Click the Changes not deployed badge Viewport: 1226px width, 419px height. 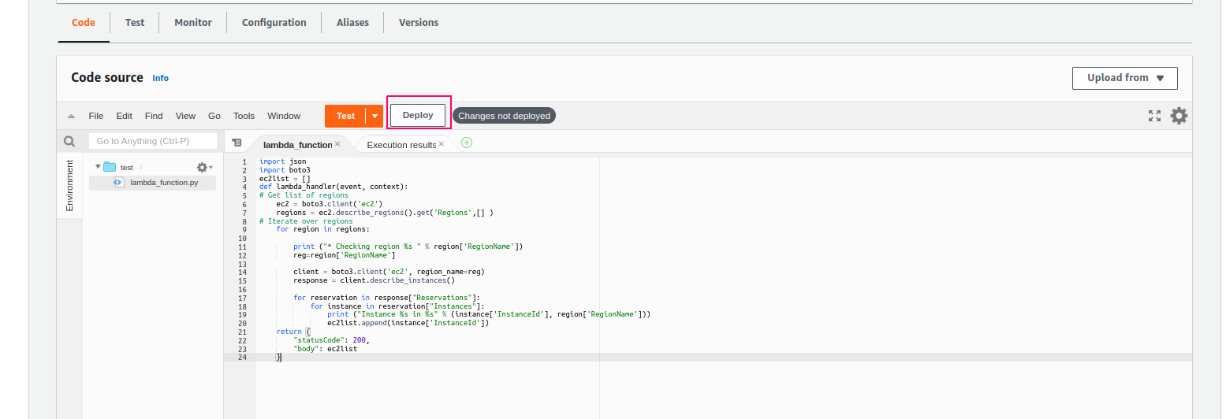[504, 116]
